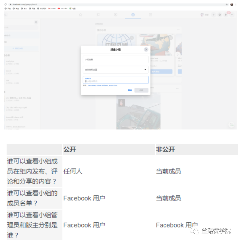Click the sidebar new group button

point(21,48)
